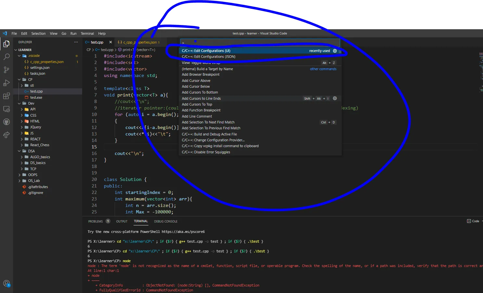
Task: Collapse the LEARNER workspace section
Action: click(47, 50)
